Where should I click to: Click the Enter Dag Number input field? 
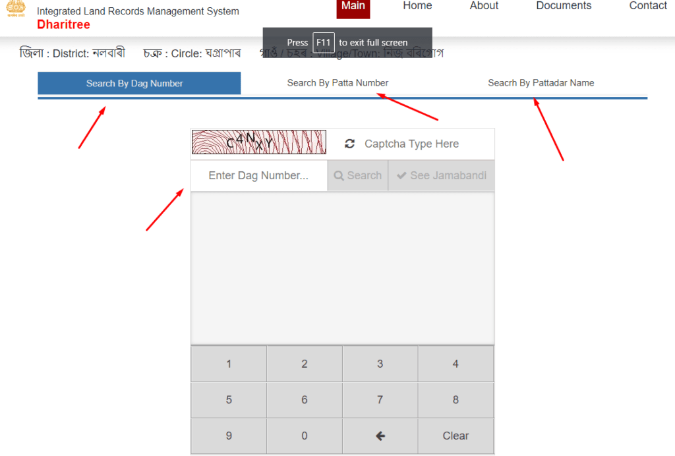(x=259, y=176)
